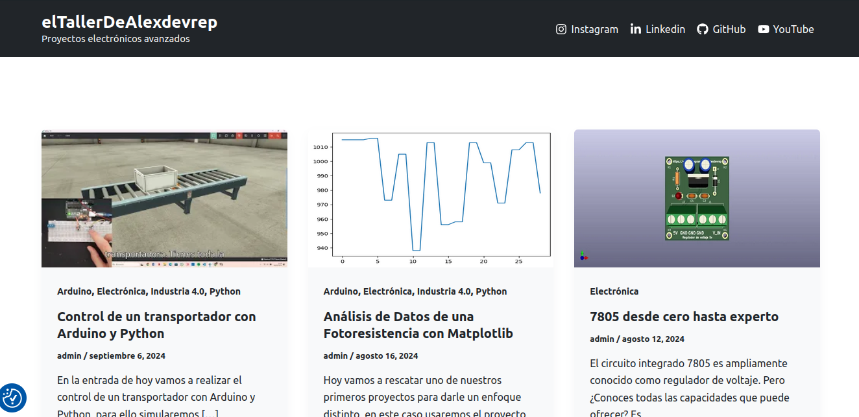The image size is (859, 417).
Task: Click the date agosto 12, 2024
Action: click(653, 339)
